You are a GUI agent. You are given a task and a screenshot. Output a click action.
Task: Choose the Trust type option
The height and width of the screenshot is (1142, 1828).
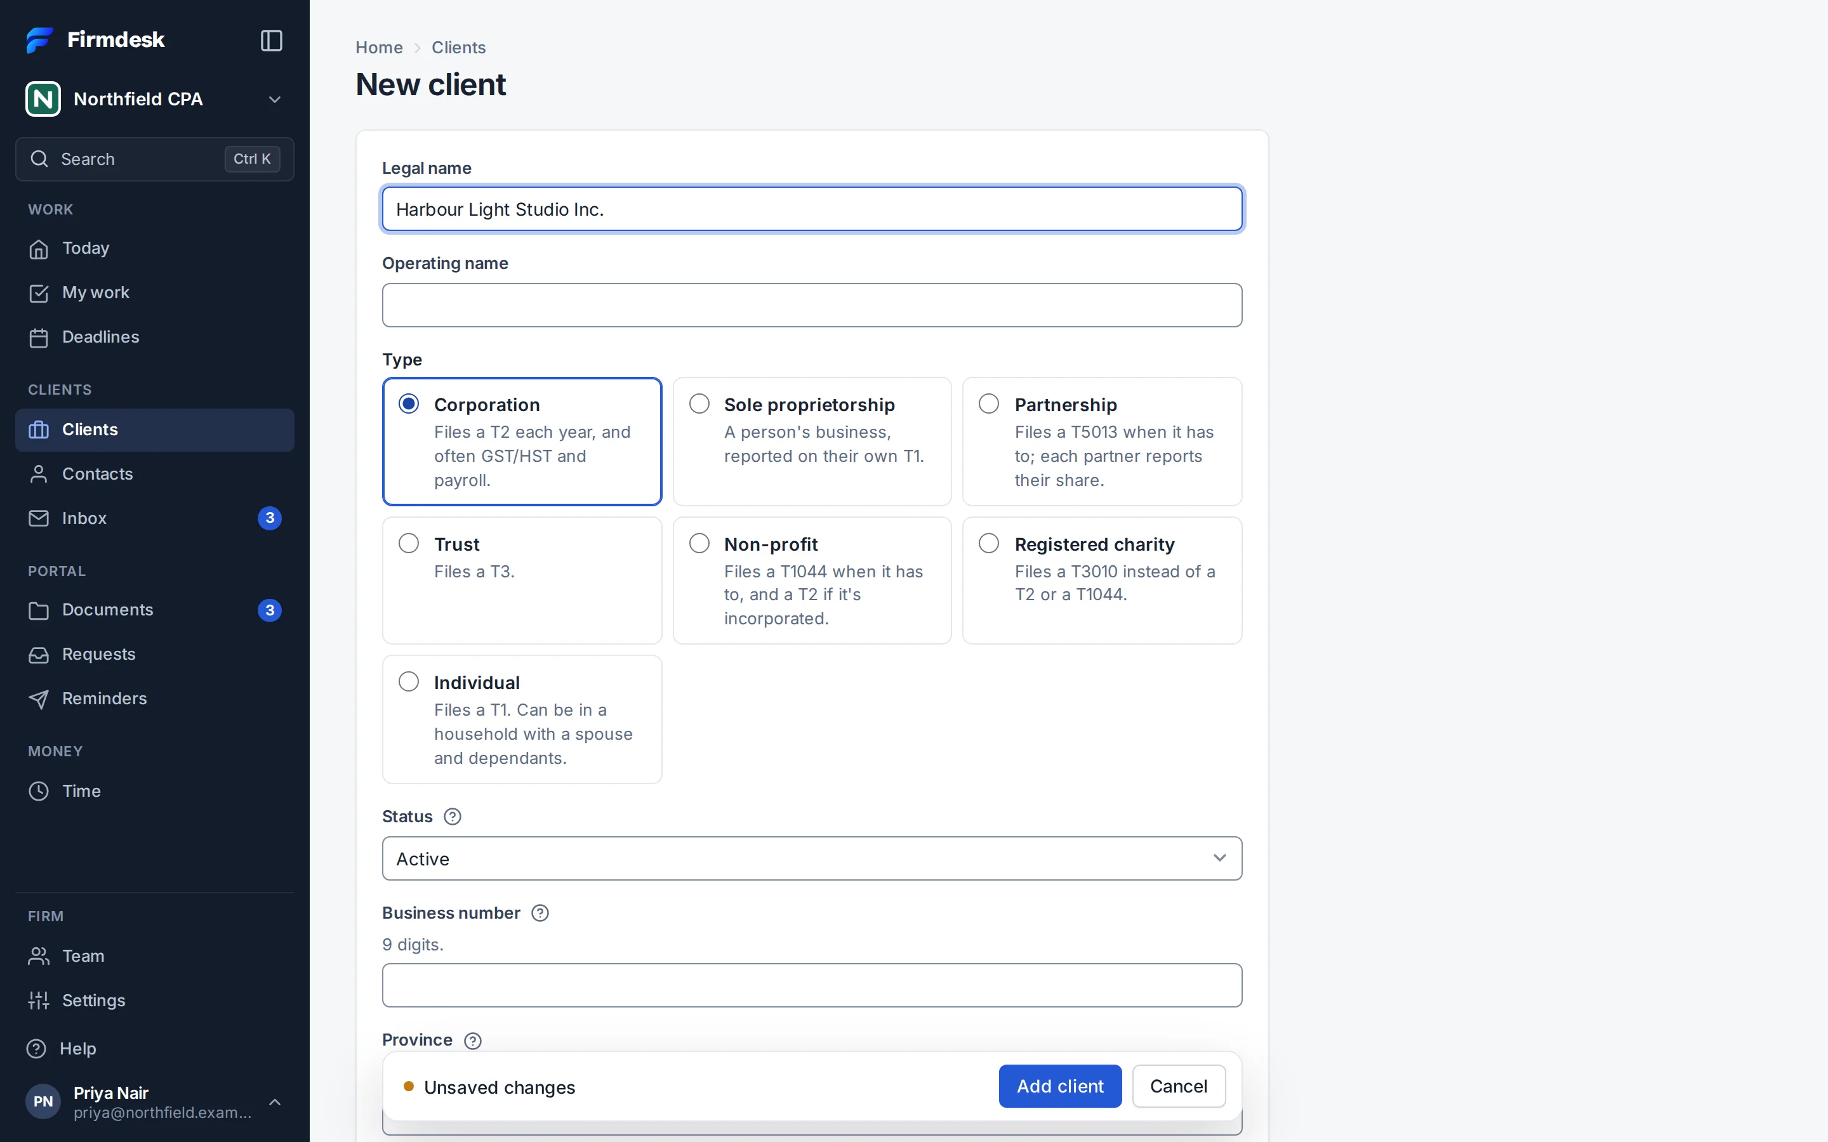[522, 581]
